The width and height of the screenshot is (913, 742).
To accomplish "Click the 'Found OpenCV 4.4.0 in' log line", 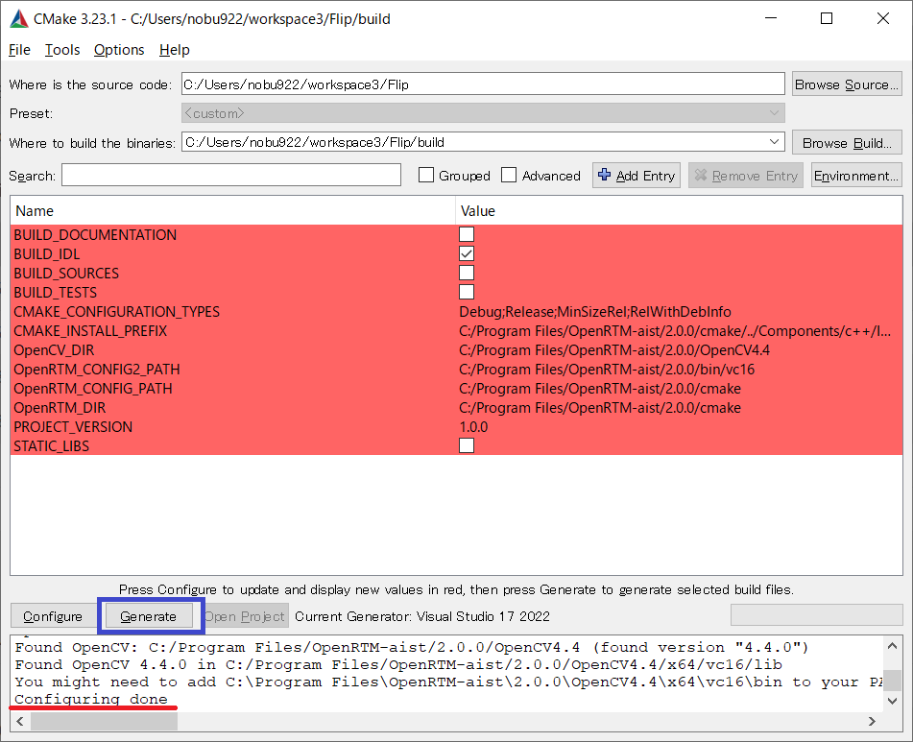I will 398,664.
